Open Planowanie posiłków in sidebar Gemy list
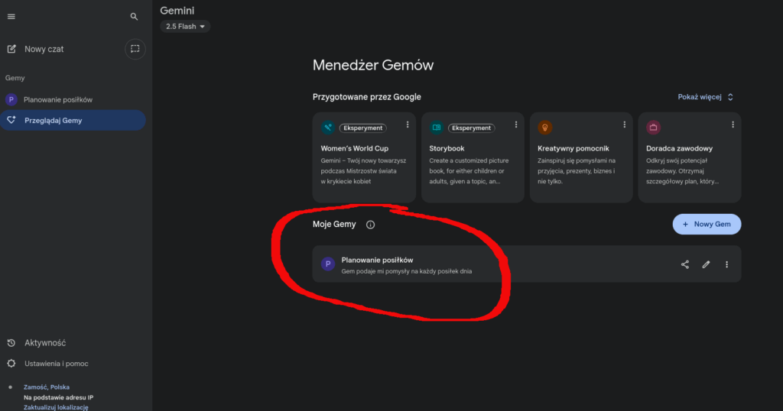This screenshot has height=411, width=783. 57,100
